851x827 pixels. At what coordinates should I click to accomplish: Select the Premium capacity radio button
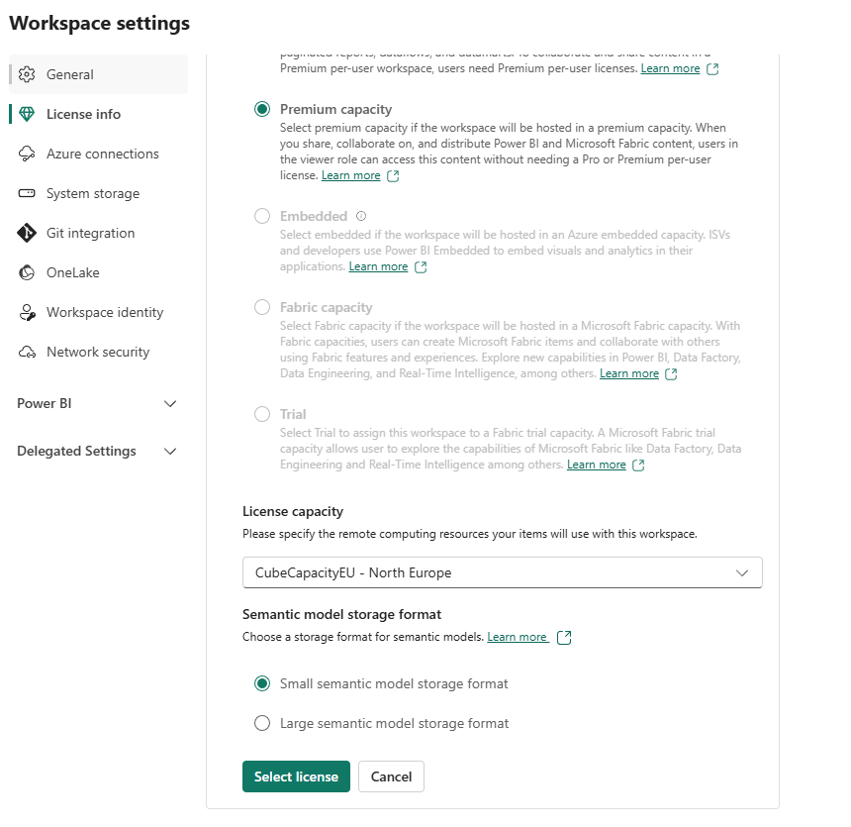[262, 109]
